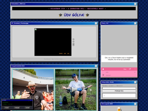Close the Csapatvezetok.html window

(96, 66)
